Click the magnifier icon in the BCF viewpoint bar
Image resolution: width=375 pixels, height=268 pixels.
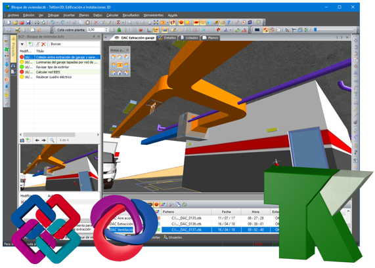coord(52,140)
